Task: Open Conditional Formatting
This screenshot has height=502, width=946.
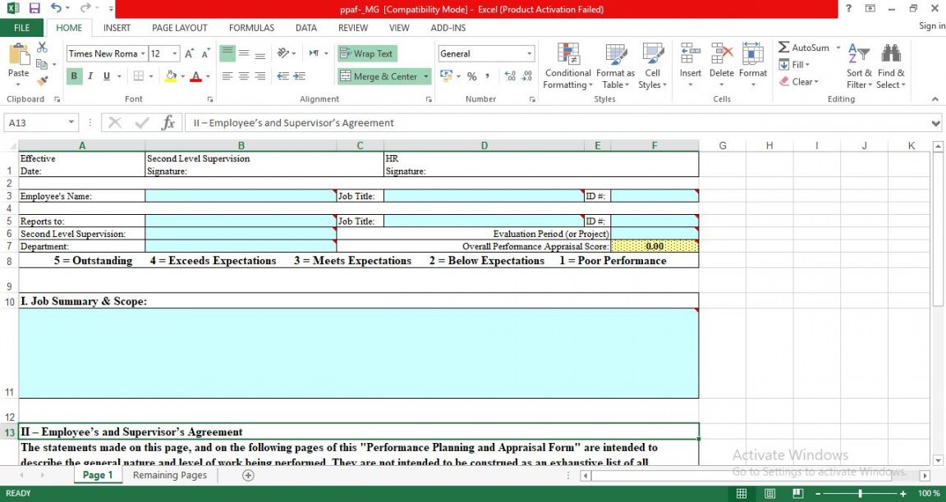Action: pyautogui.click(x=567, y=66)
